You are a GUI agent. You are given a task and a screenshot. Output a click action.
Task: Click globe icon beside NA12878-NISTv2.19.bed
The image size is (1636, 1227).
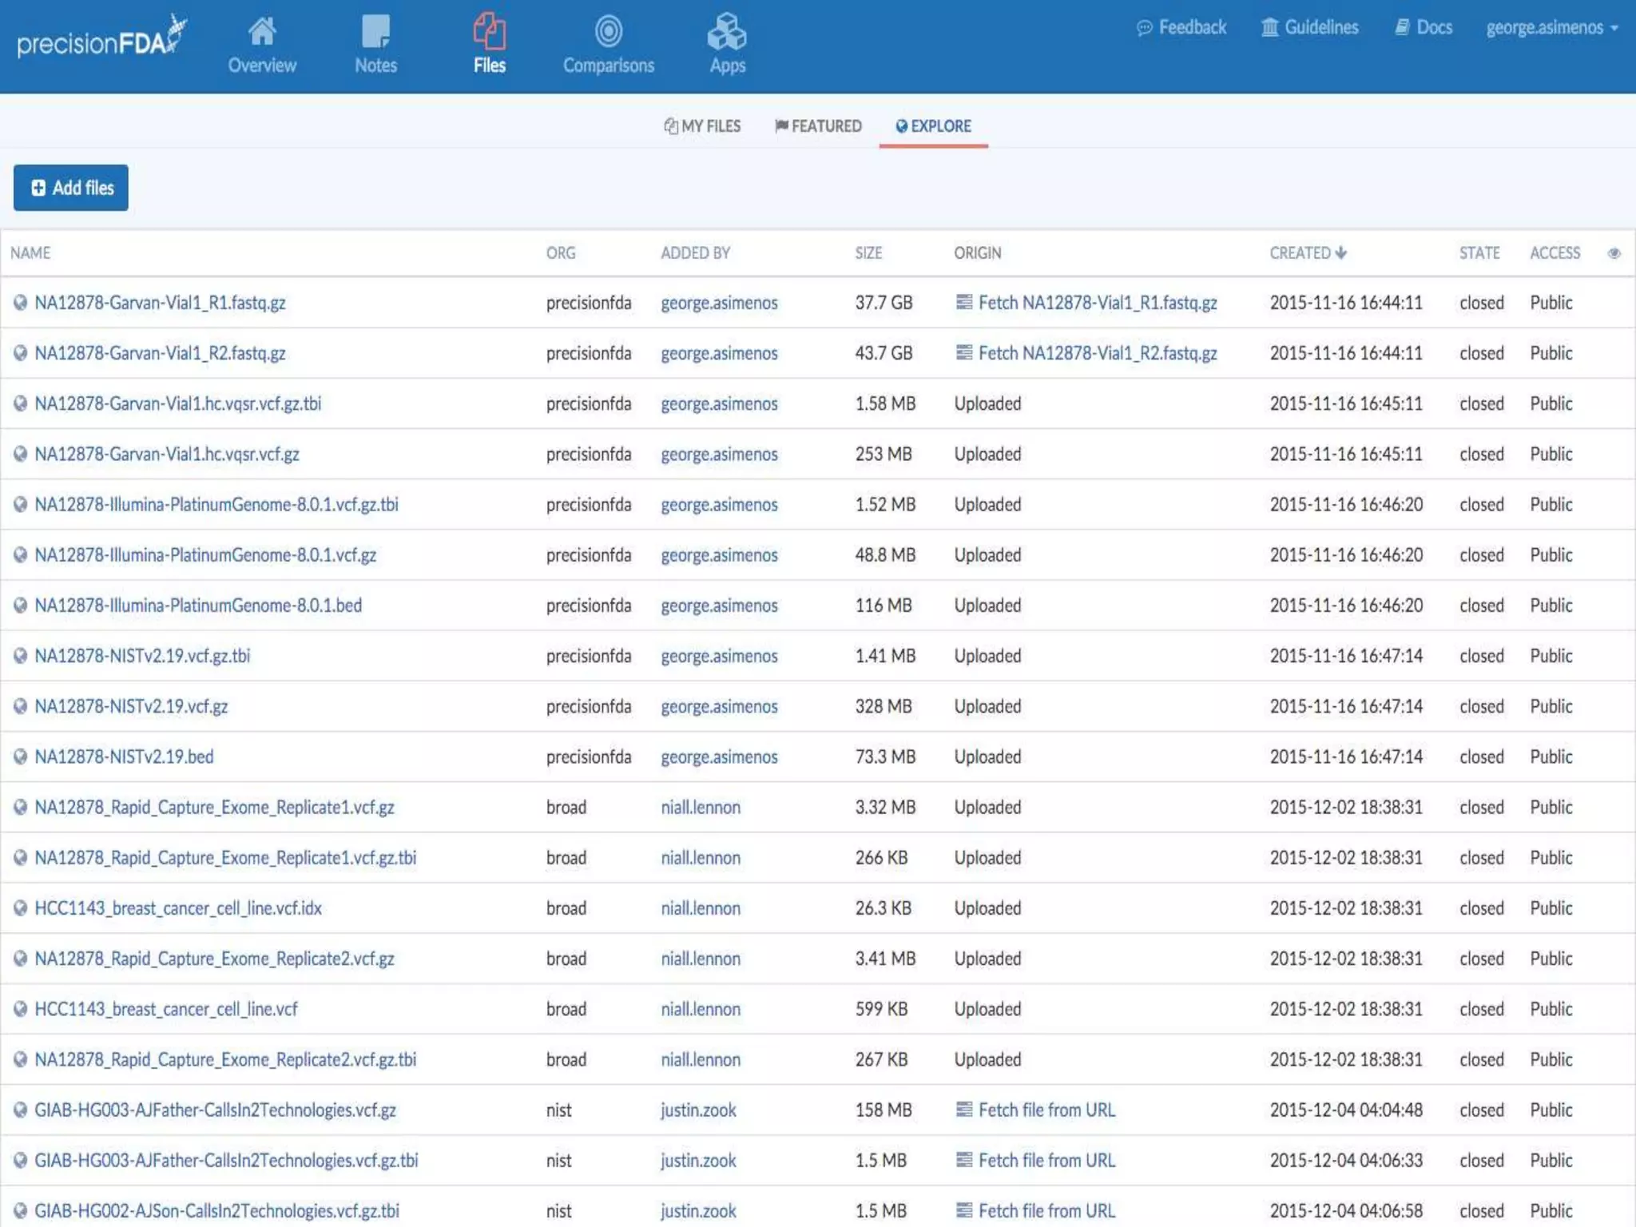(21, 756)
